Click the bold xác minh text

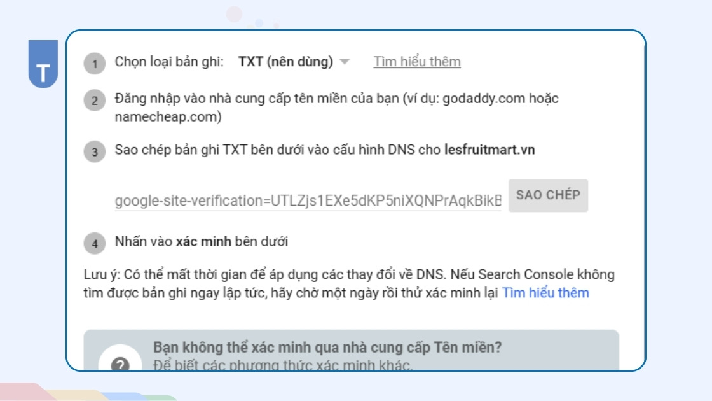point(203,242)
